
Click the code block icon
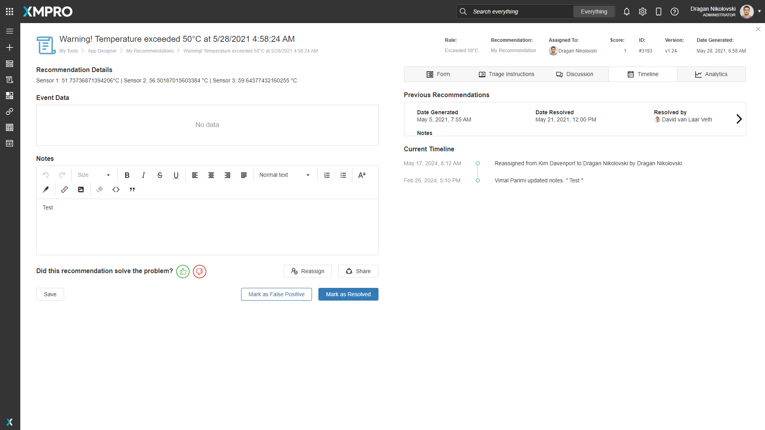(x=116, y=190)
